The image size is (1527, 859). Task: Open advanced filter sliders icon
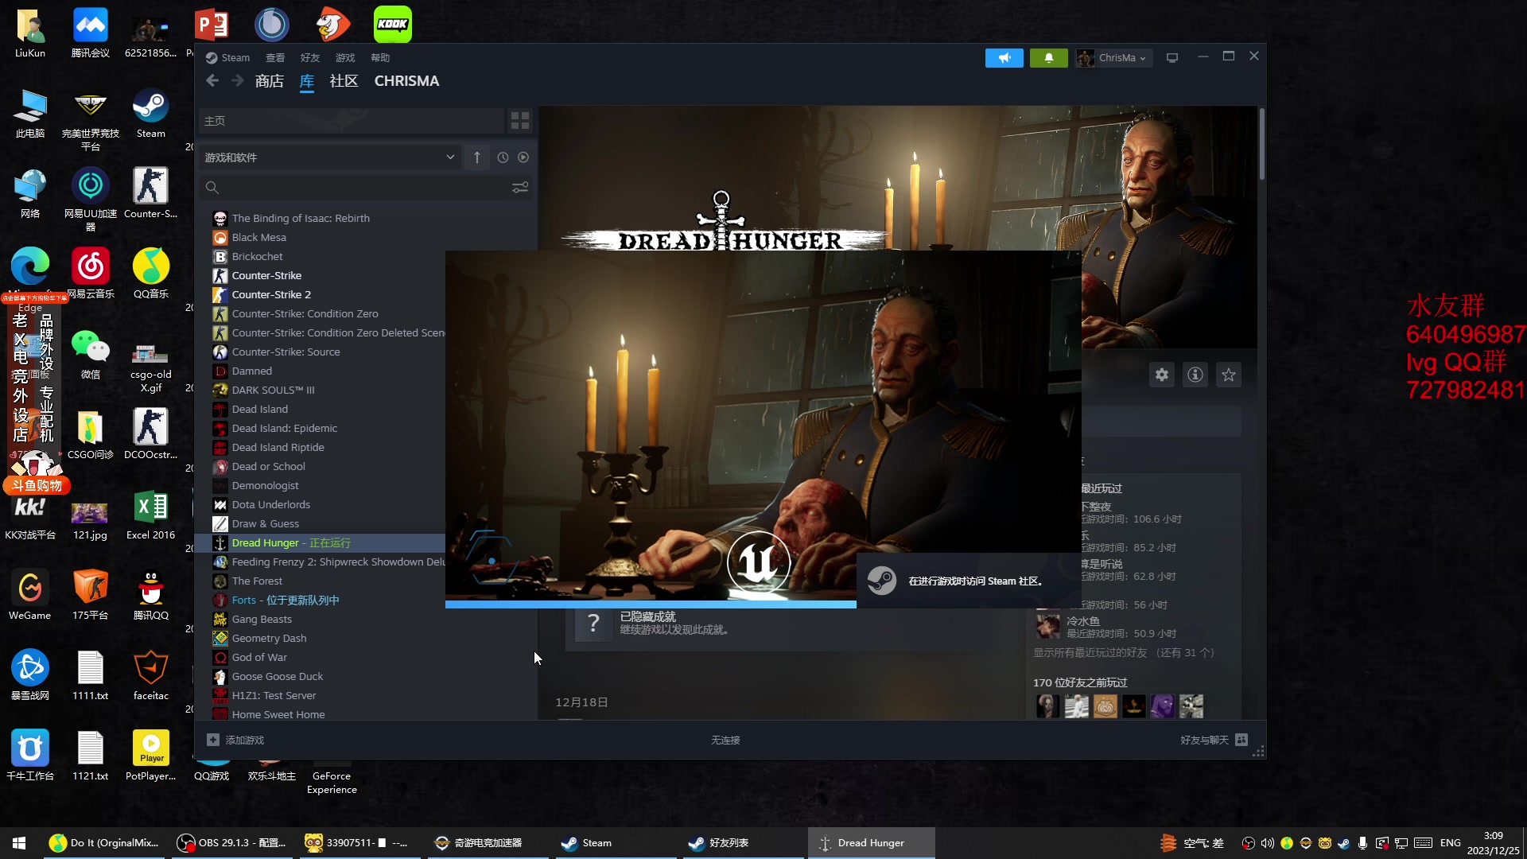click(520, 188)
